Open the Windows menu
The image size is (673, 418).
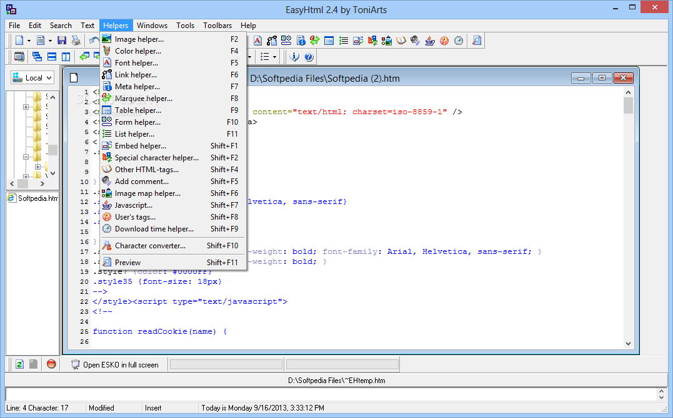tap(152, 26)
